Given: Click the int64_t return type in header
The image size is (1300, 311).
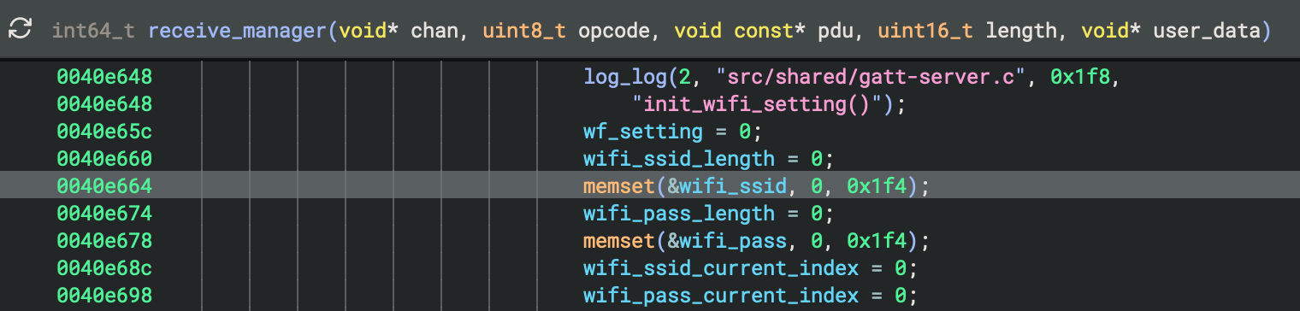Looking at the screenshot, I should pos(93,31).
